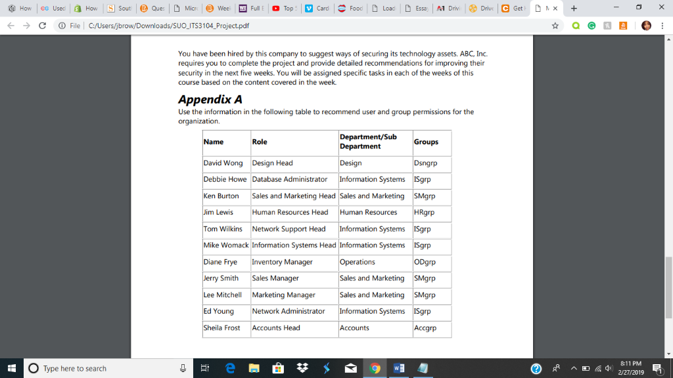Image resolution: width=673 pixels, height=378 pixels.
Task: Open the LastPass extension icon
Action: point(608,25)
